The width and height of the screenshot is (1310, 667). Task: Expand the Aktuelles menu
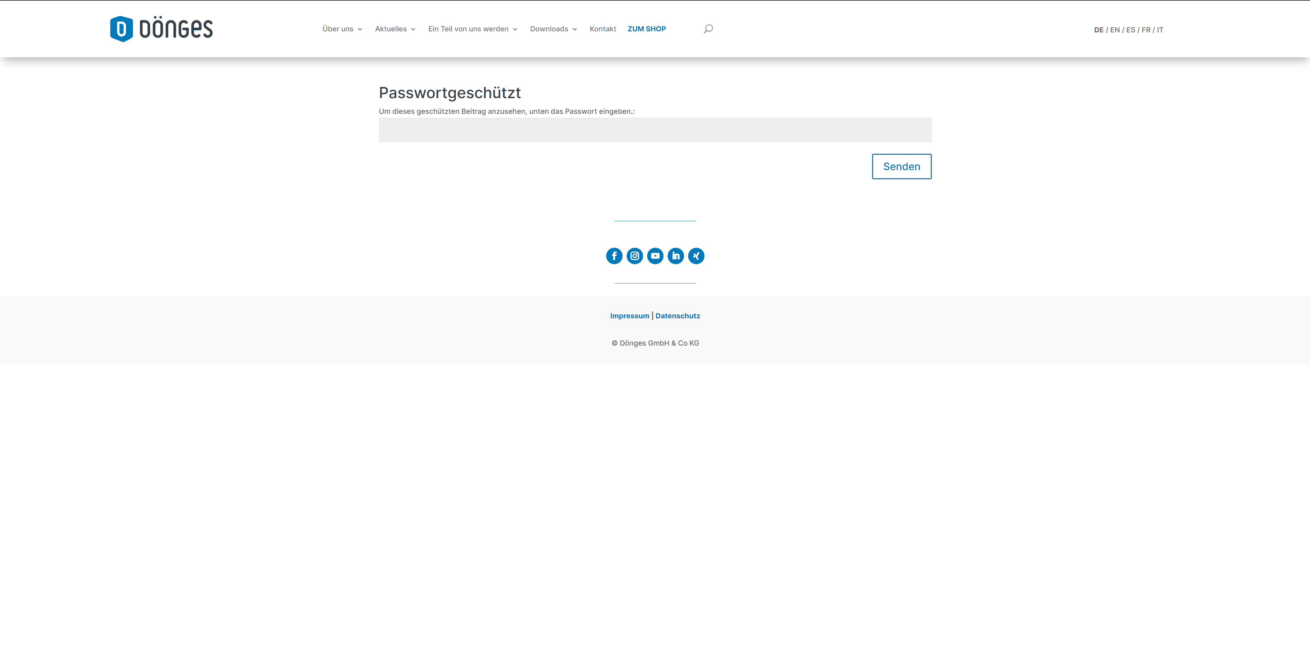[x=395, y=29]
